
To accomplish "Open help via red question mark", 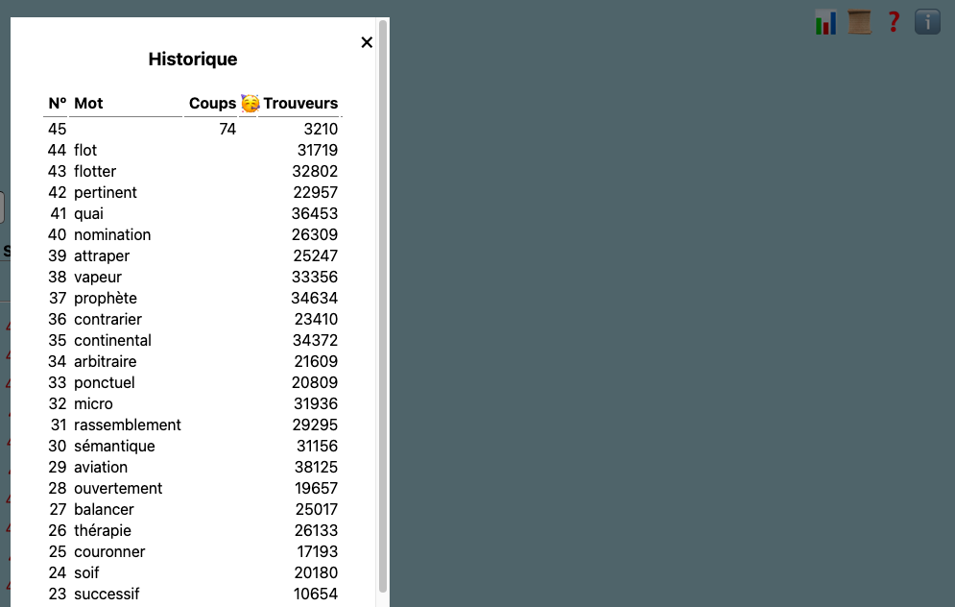I will click(894, 22).
